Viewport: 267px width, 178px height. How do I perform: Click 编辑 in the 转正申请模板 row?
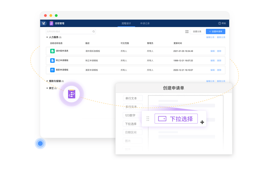(213, 61)
